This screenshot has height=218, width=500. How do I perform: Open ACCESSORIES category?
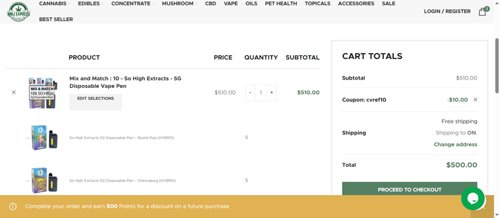(356, 4)
